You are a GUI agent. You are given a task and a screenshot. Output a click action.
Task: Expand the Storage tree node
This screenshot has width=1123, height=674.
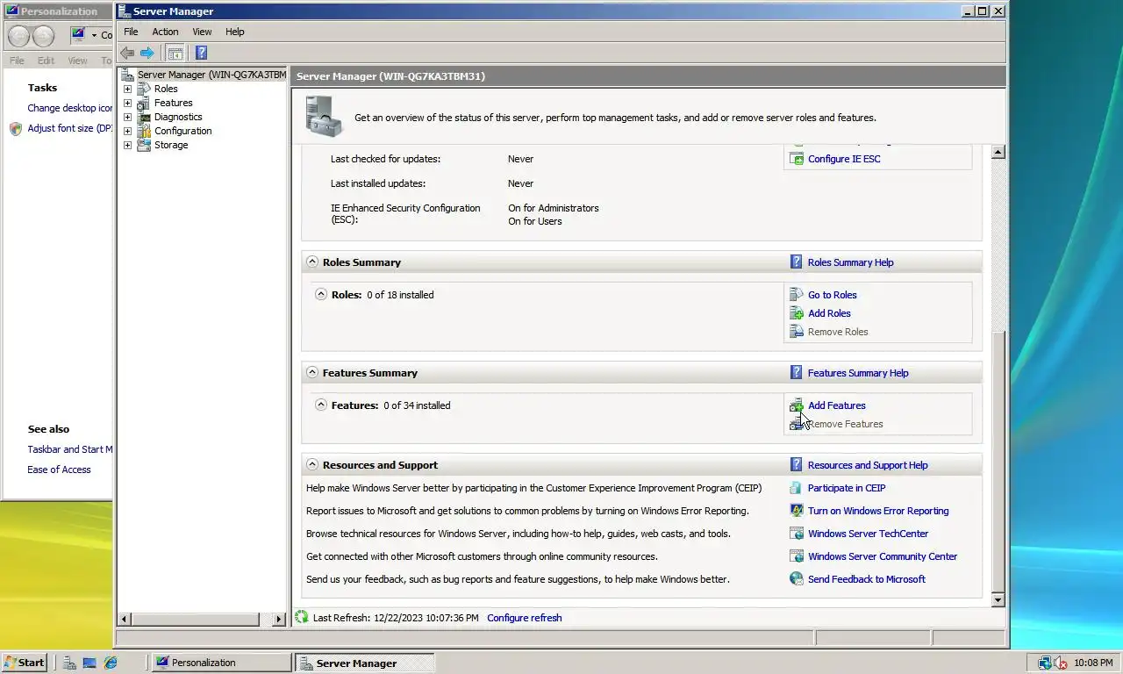[127, 145]
